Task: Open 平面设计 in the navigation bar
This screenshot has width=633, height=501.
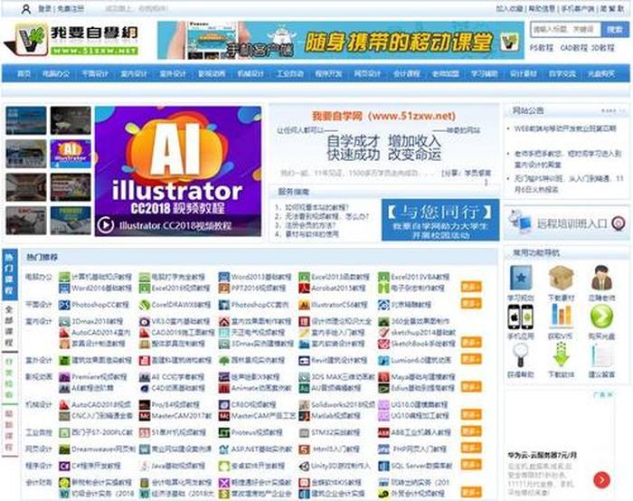Action: 95,74
